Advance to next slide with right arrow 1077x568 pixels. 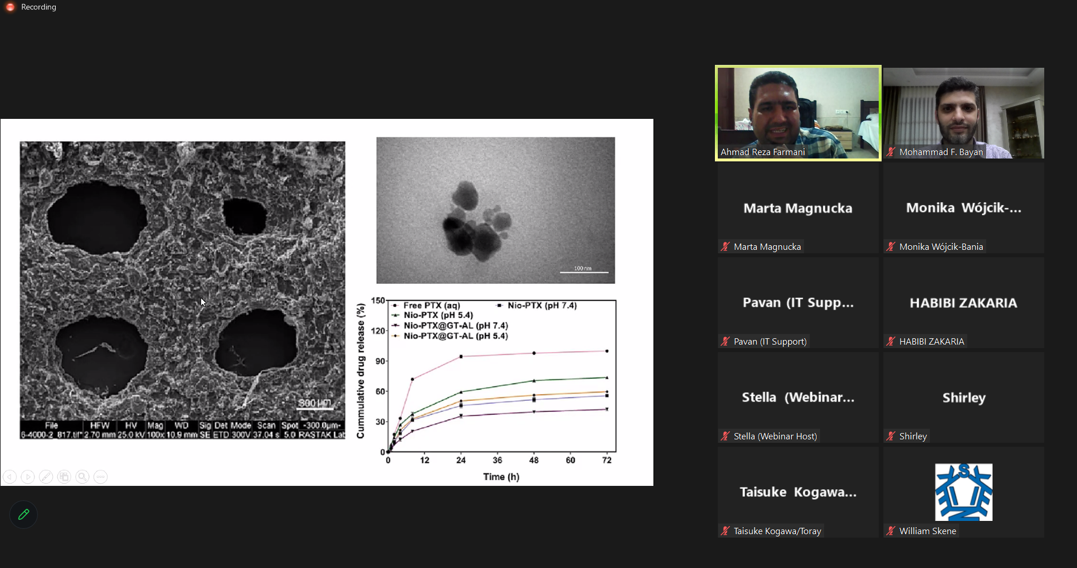pyautogui.click(x=28, y=477)
